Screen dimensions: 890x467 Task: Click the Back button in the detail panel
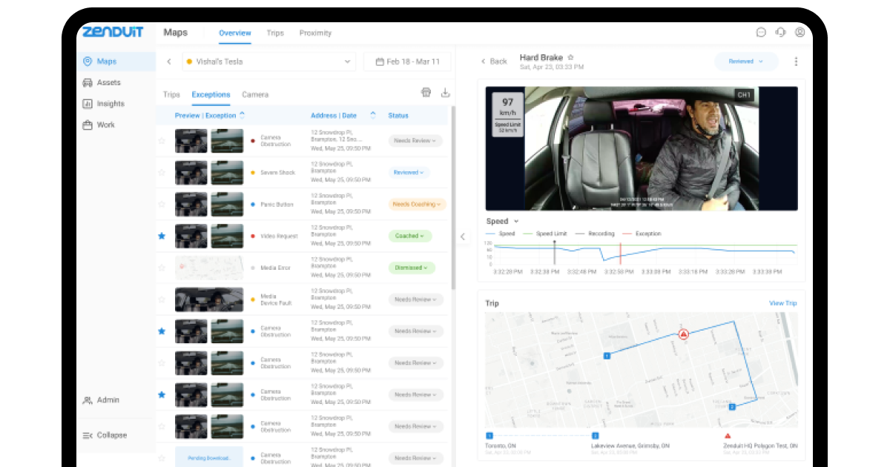pyautogui.click(x=494, y=62)
